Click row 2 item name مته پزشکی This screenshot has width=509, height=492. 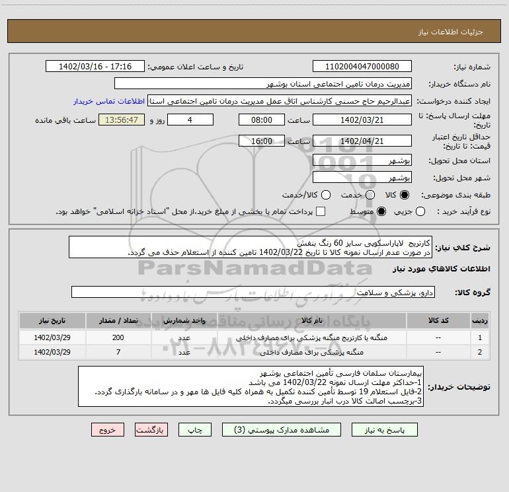(x=311, y=352)
